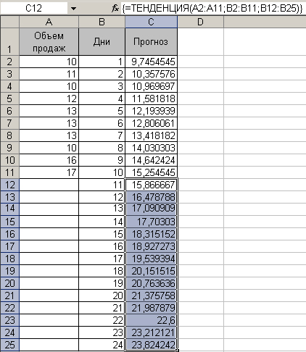Click cell with value 18,315152
306x352 pixels.
point(151,234)
